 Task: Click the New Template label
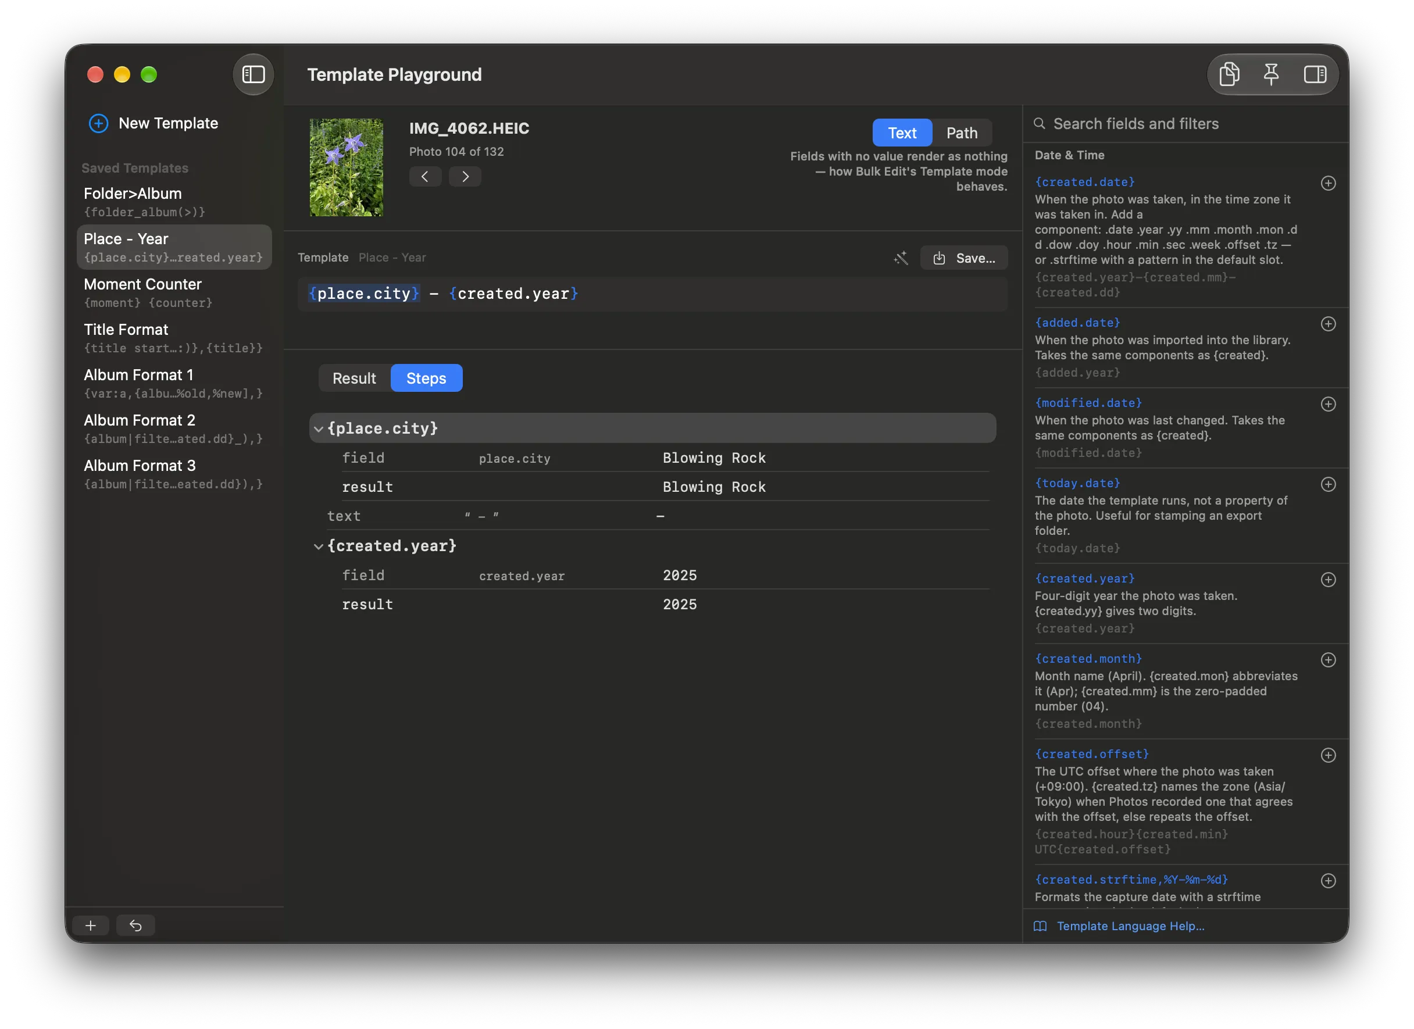pos(169,123)
